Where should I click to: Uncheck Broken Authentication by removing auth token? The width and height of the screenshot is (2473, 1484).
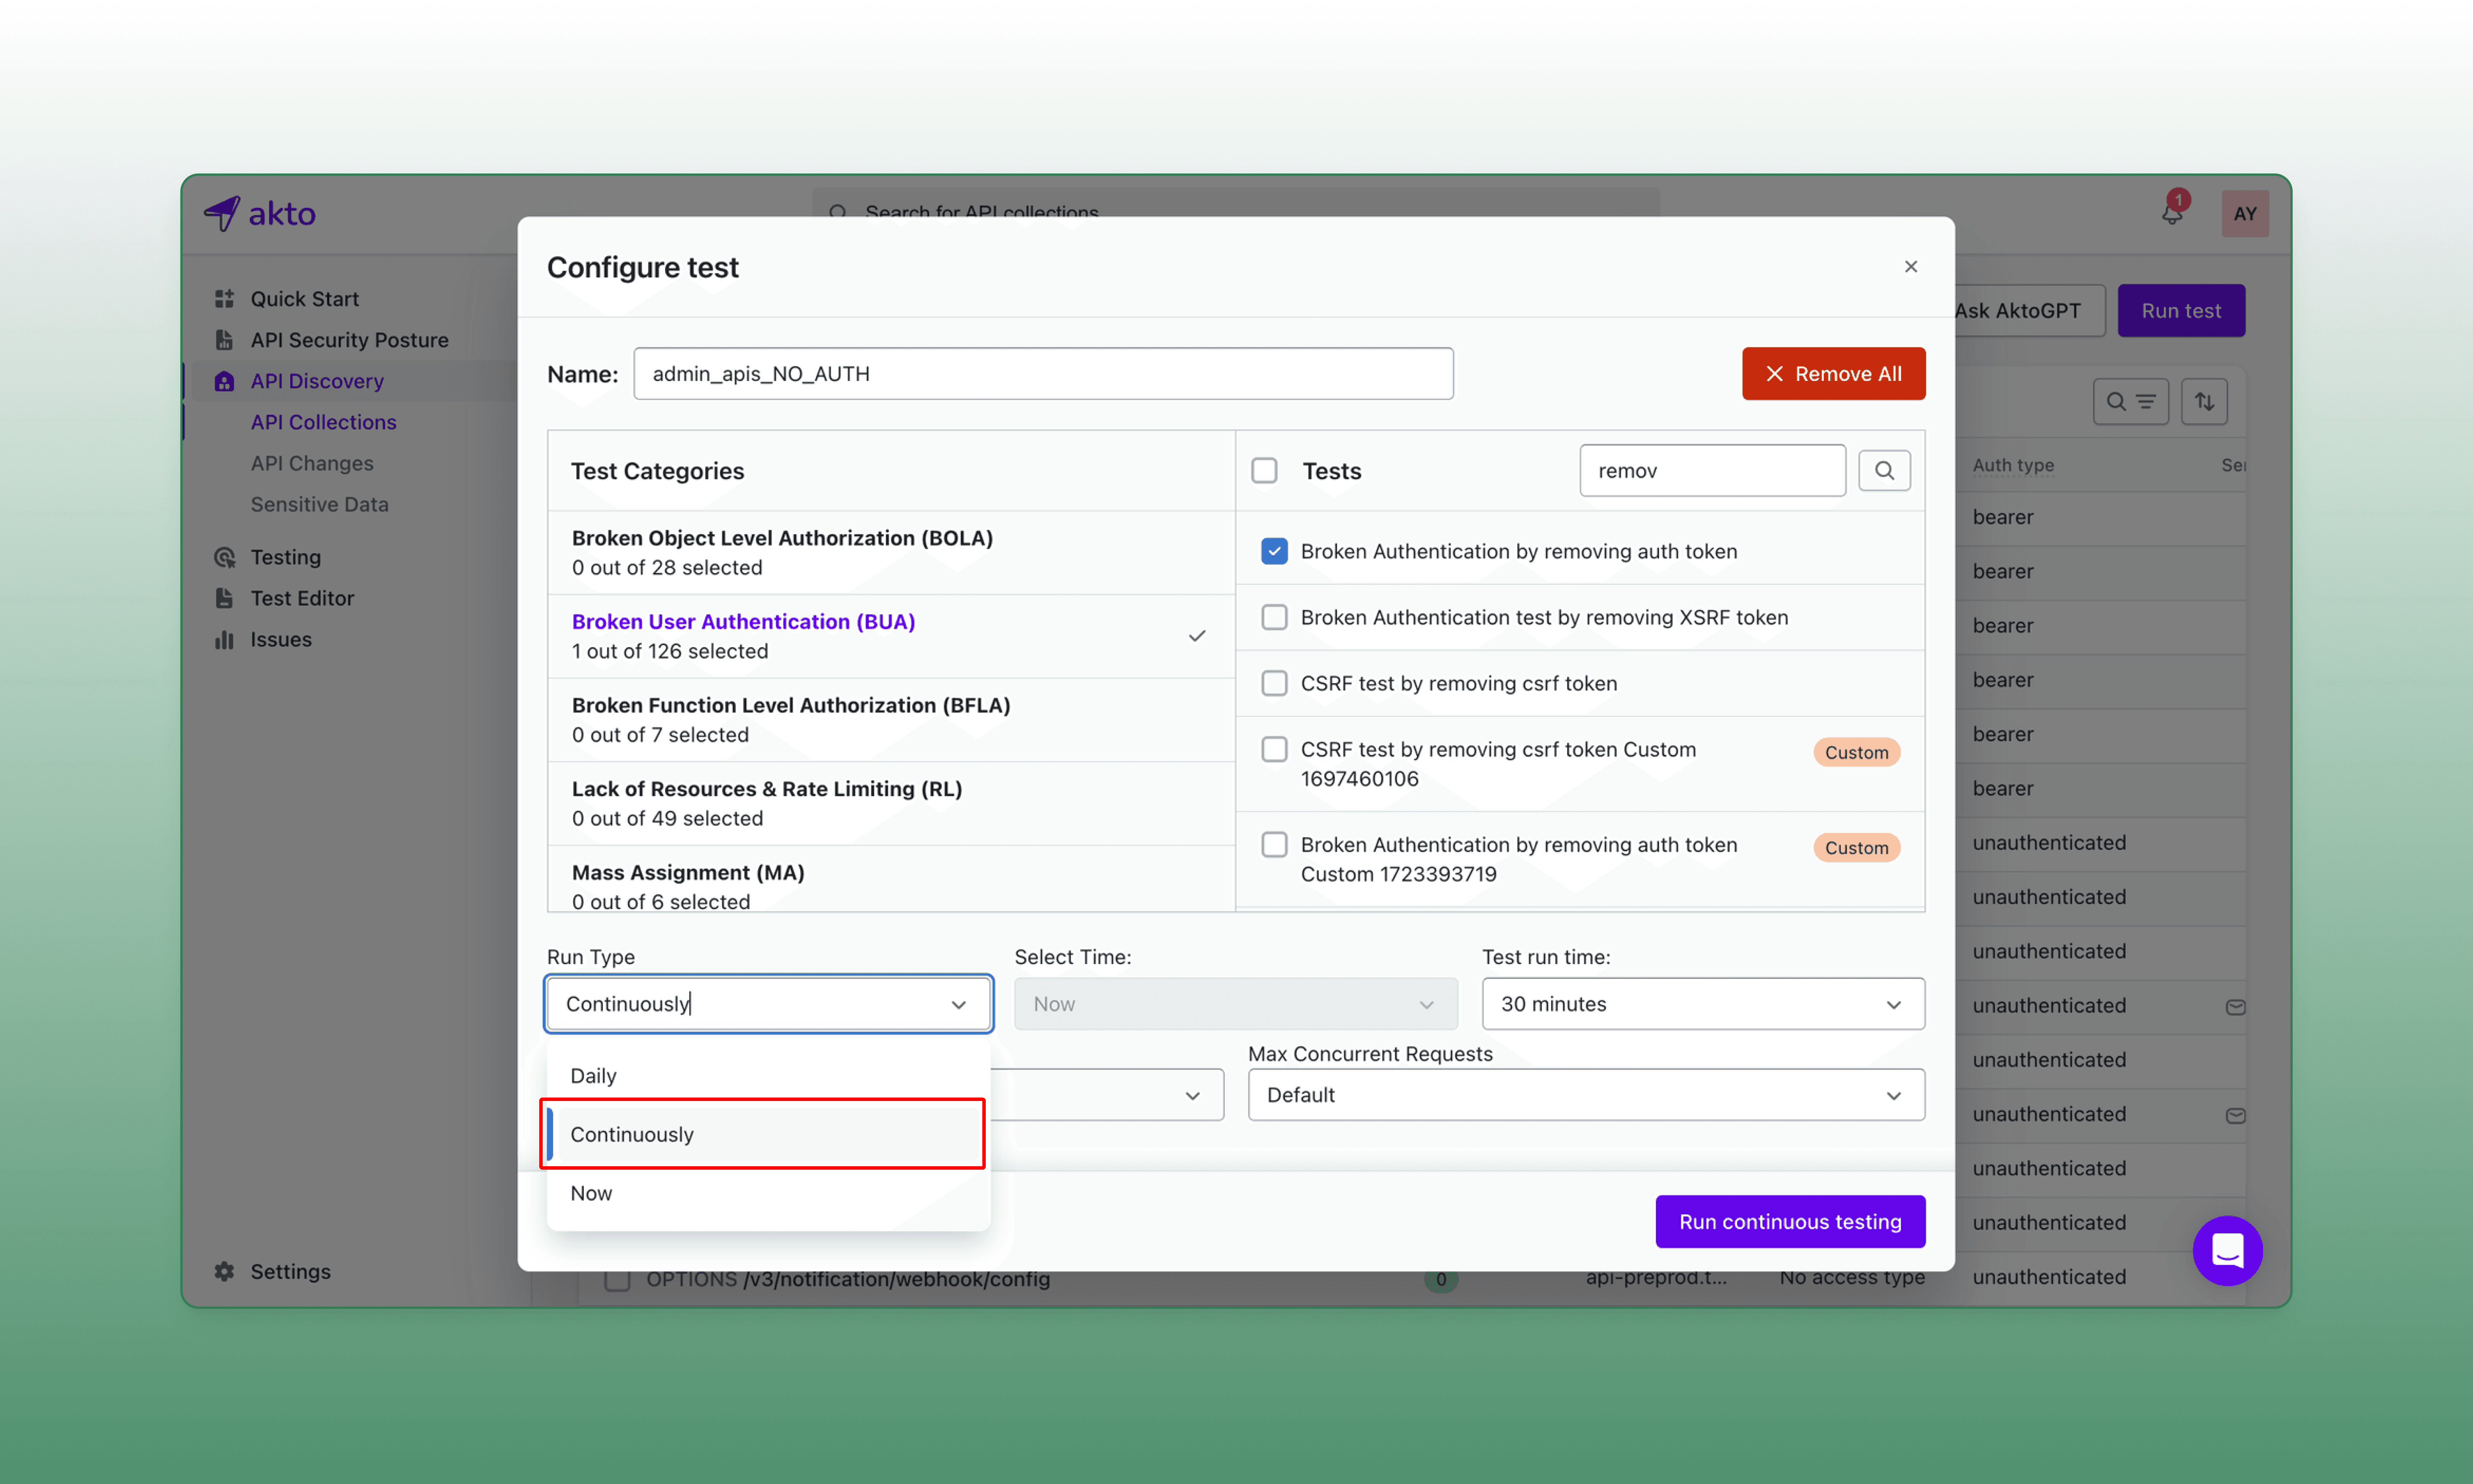click(x=1273, y=551)
